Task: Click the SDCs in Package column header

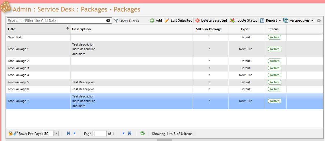Action: 211,29
